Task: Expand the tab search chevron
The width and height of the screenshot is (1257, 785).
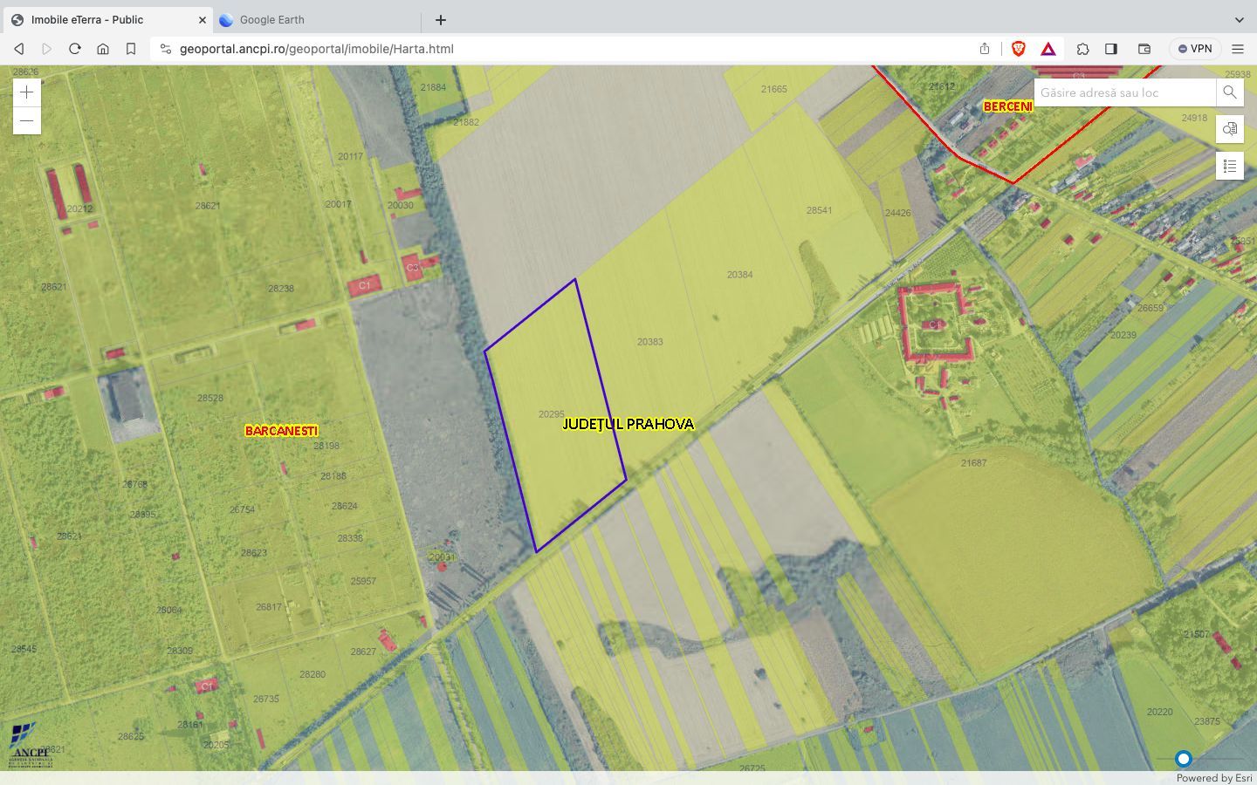Action: tap(1239, 19)
